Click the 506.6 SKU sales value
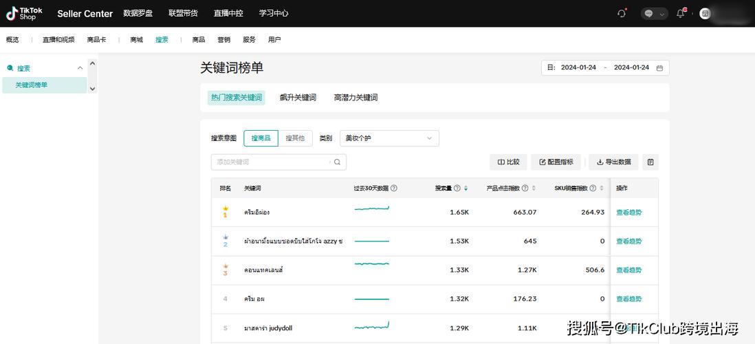This screenshot has width=755, height=344. tap(595, 270)
